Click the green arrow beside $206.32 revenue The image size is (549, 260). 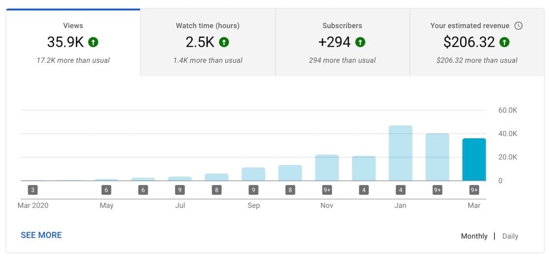point(505,42)
